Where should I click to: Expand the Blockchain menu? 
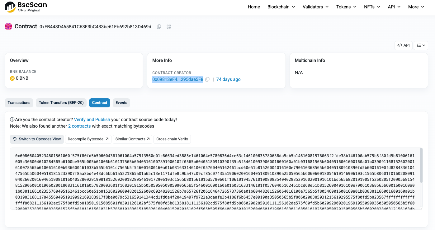(x=281, y=7)
